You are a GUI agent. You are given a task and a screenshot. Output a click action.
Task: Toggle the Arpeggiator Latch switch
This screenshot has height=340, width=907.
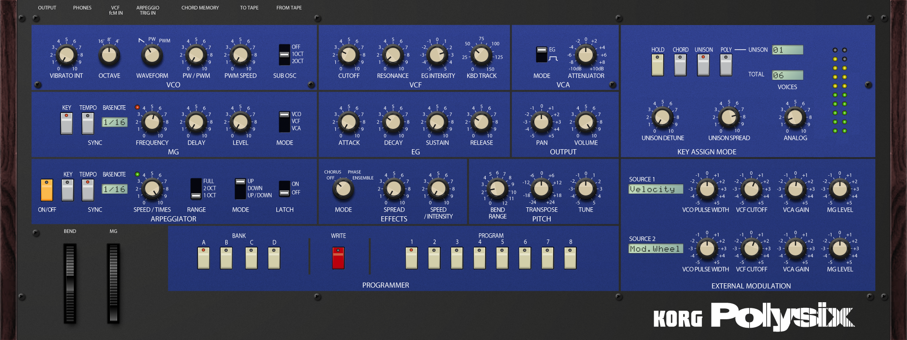(284, 188)
